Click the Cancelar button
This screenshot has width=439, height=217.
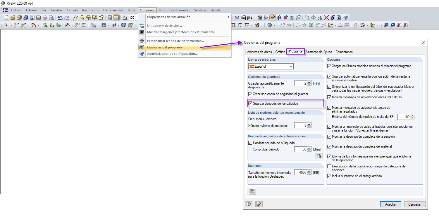[415, 204]
